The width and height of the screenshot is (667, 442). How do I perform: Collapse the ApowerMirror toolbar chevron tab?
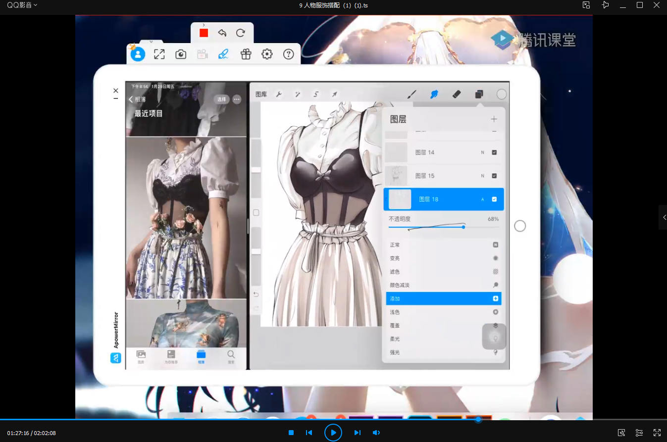click(152, 42)
